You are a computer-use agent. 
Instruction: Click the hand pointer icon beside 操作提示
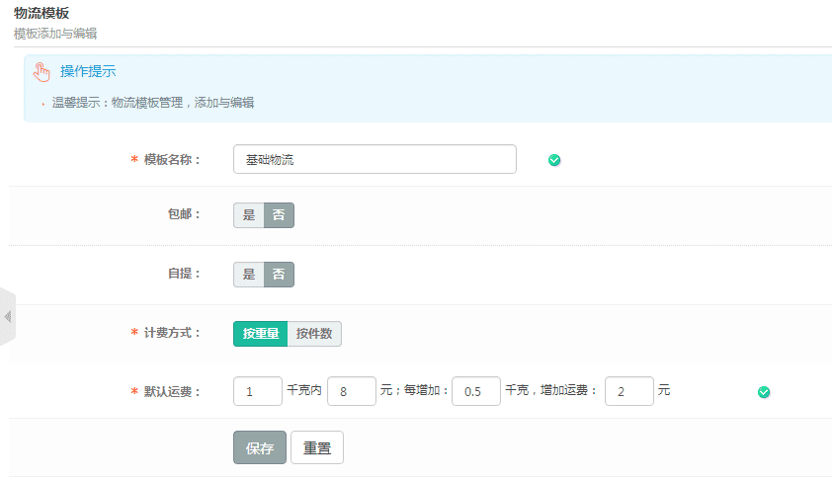[42, 72]
